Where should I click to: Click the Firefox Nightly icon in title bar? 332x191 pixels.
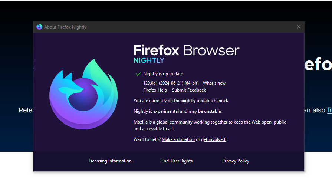point(39,27)
